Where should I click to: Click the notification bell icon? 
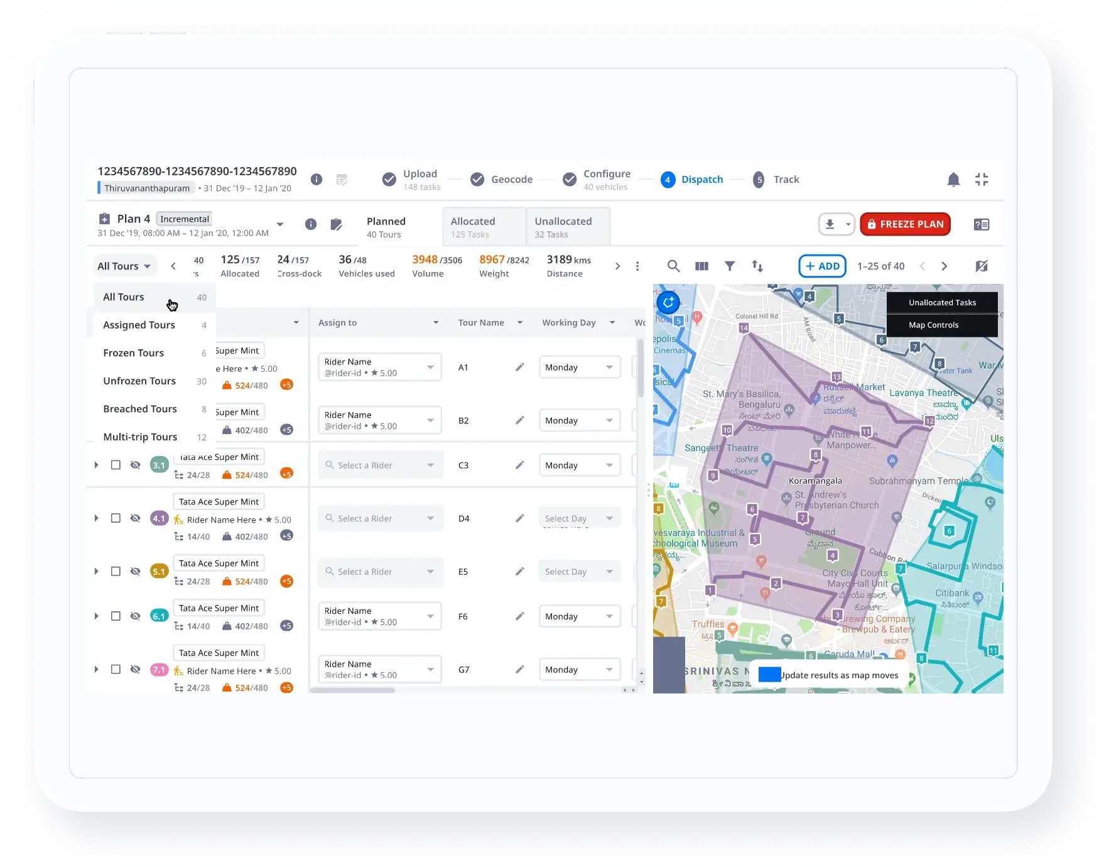[954, 179]
